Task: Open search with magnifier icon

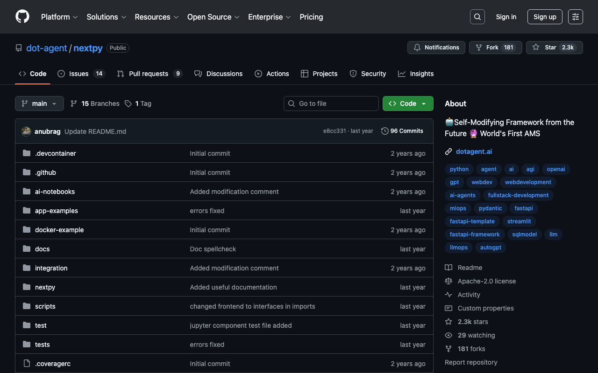Action: 477,17
